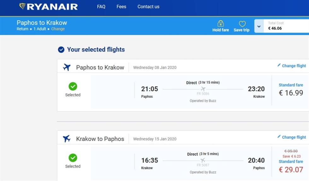Image resolution: width=309 pixels, height=181 pixels.
Task: Click the blue checkmark beside Your selected flights
Action: [x=61, y=50]
